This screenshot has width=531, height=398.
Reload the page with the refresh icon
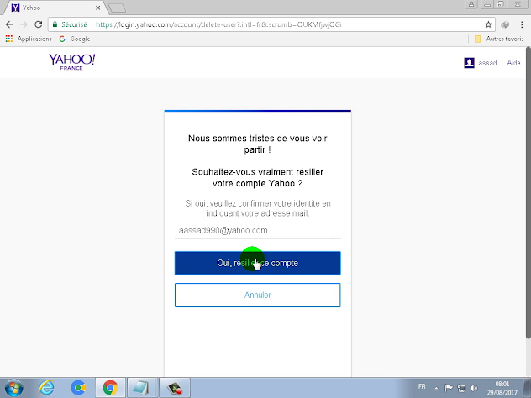click(x=39, y=24)
